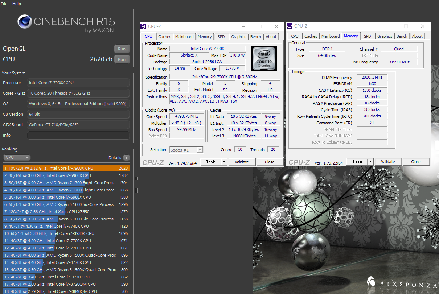Image resolution: width=439 pixels, height=294 pixels.
Task: Click Tools button in right CPU-Z
Action: [357, 162]
